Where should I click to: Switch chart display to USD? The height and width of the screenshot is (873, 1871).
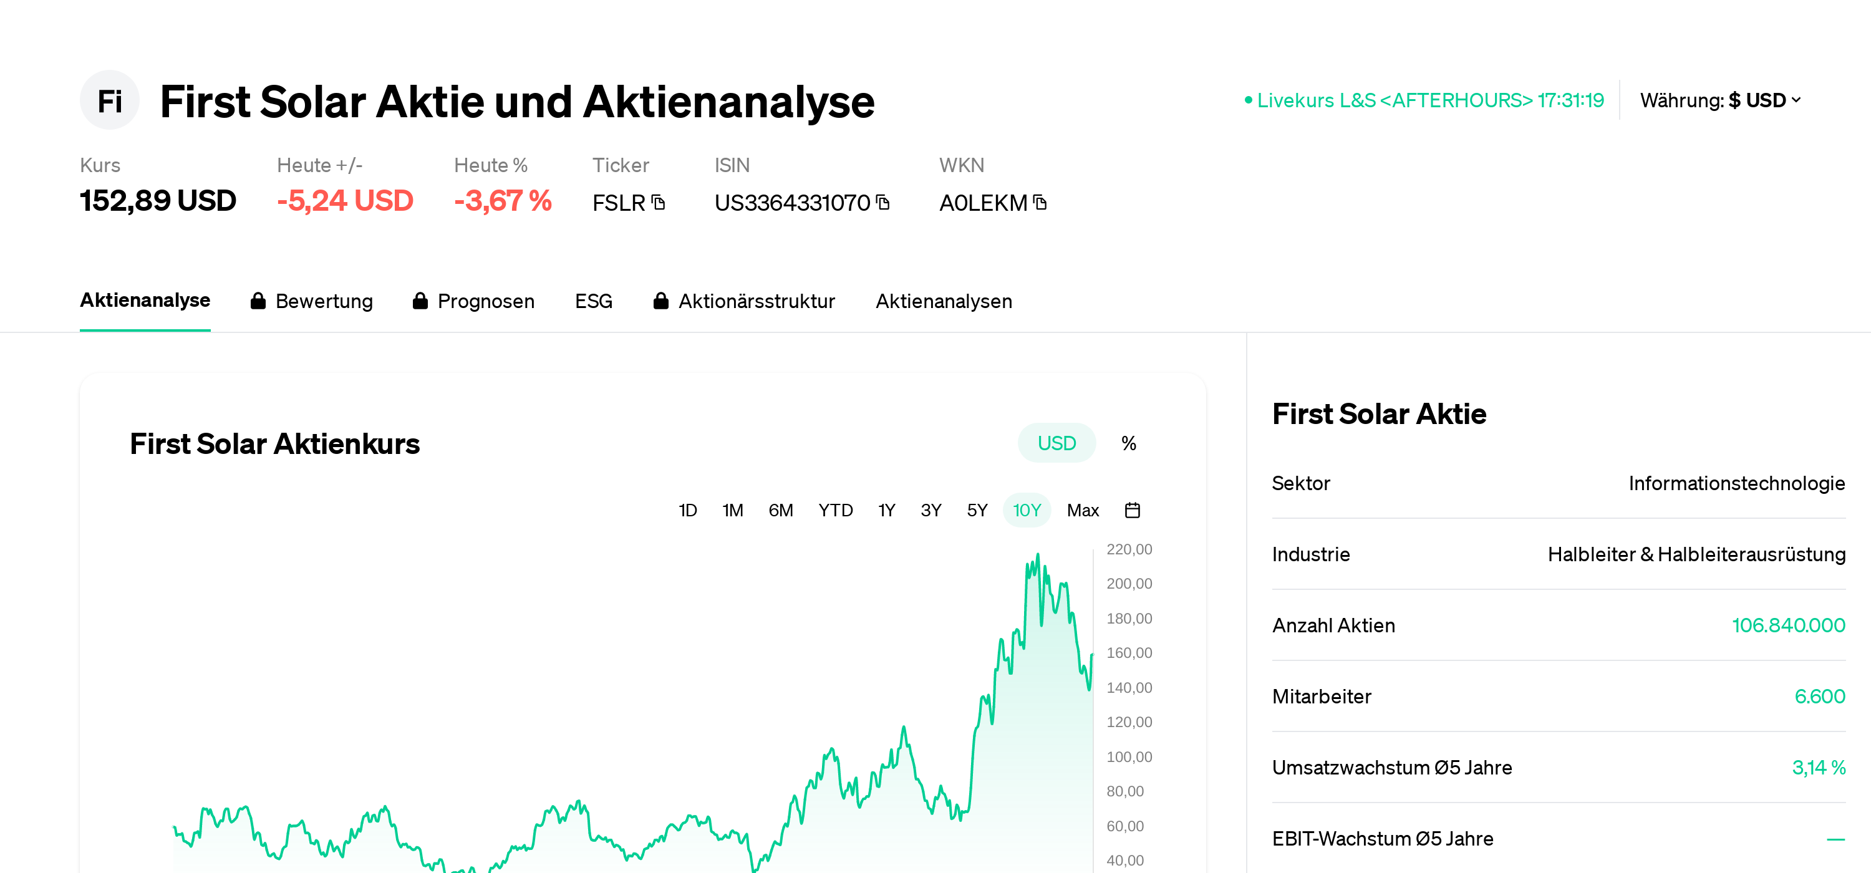(x=1056, y=443)
